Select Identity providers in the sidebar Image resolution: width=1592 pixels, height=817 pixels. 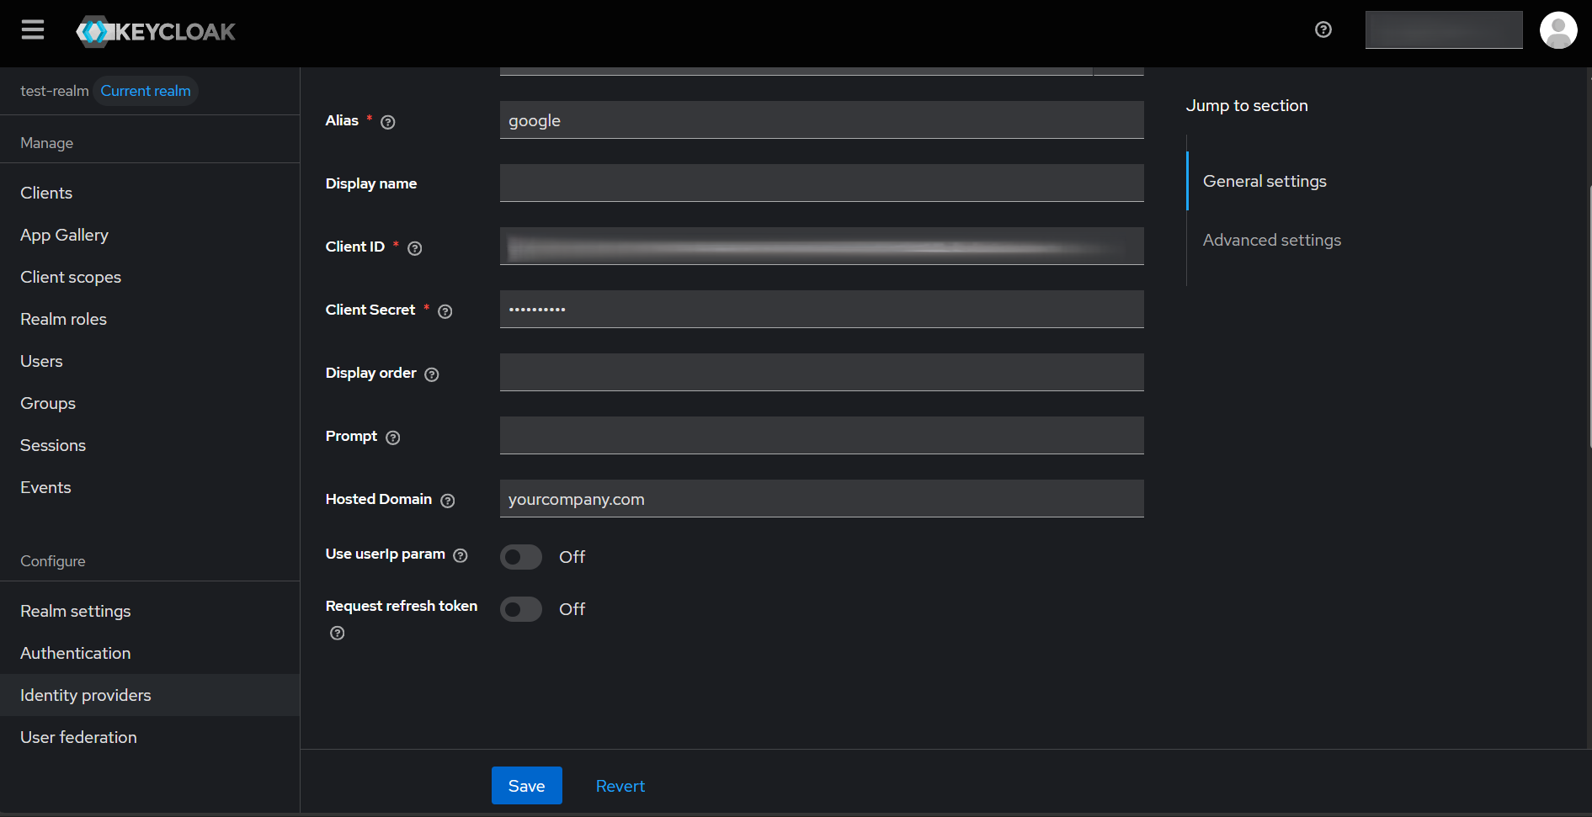tap(150, 695)
